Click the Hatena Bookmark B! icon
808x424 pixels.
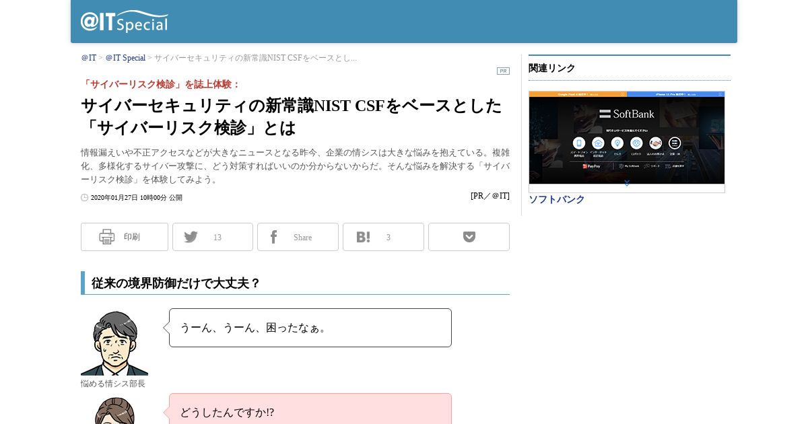pos(363,237)
